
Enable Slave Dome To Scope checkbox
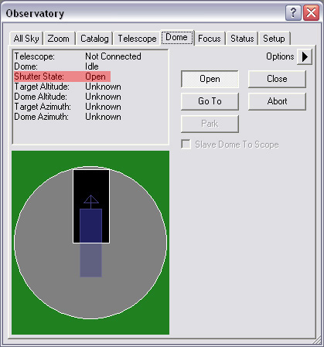(186, 145)
